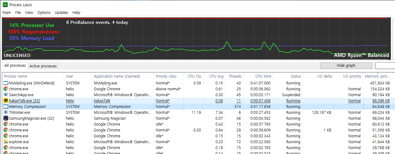The image size is (395, 154).
Task: Open the File menu
Action: [x=18, y=13]
